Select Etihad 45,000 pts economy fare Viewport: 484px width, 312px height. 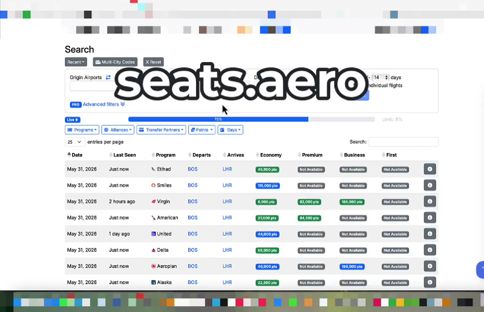click(x=268, y=170)
